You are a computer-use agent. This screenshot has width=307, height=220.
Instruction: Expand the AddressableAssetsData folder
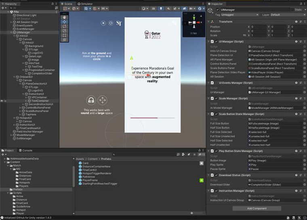click(5, 159)
